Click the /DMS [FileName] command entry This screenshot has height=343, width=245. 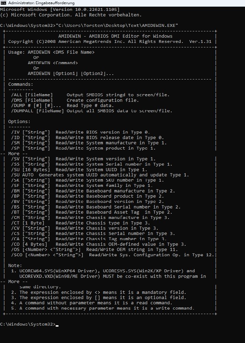[x=32, y=100]
